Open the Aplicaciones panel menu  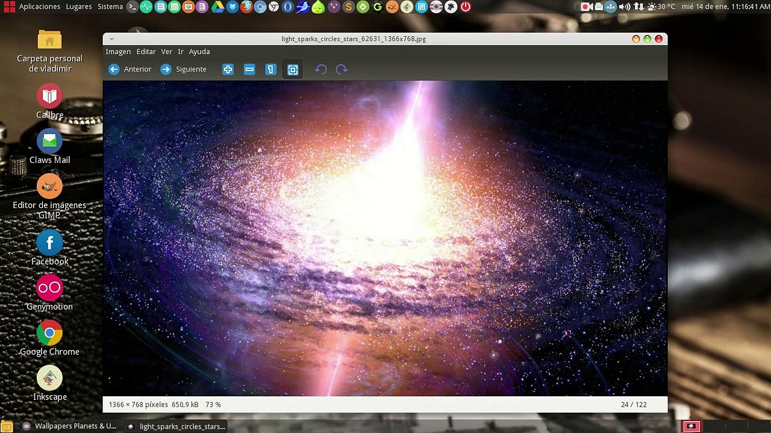pos(40,7)
